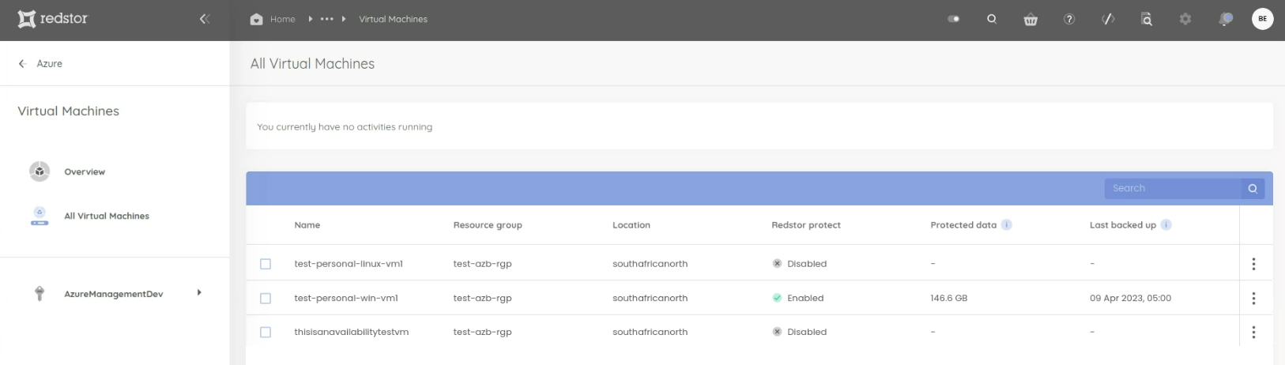Check thisisanavailabilitytestvm row checkbox
This screenshot has width=1285, height=365.
pyautogui.click(x=266, y=332)
